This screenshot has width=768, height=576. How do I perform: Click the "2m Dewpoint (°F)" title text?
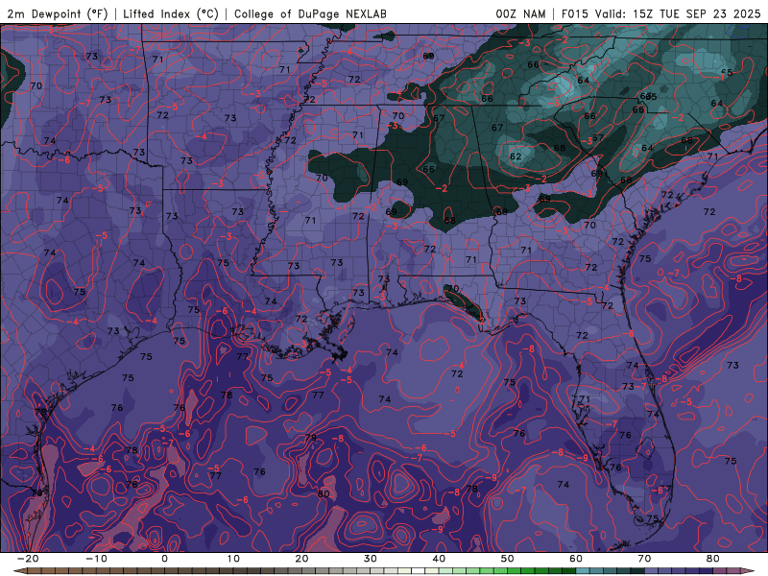(x=58, y=13)
